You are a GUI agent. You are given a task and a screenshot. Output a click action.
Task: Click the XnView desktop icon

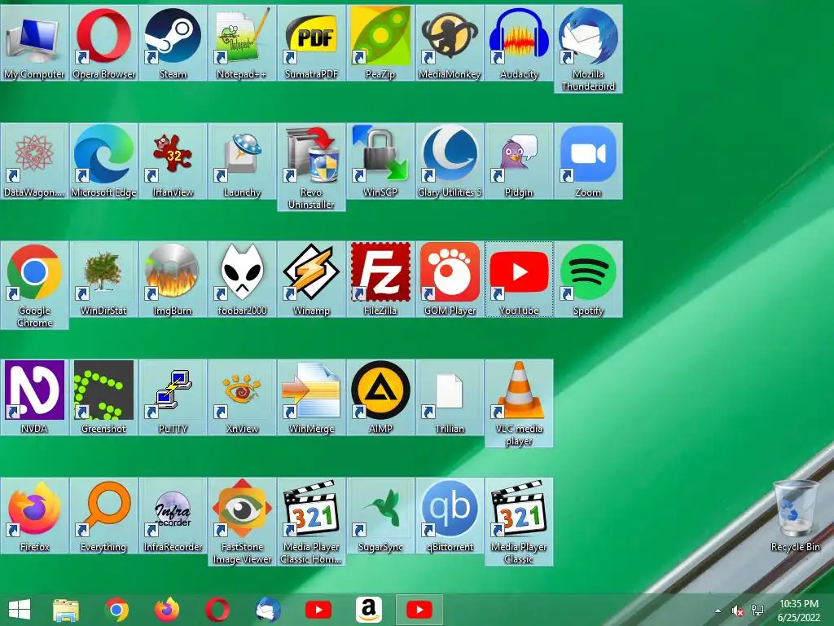point(242,397)
